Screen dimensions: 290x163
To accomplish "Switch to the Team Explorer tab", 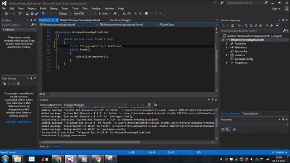I will pos(250,114).
